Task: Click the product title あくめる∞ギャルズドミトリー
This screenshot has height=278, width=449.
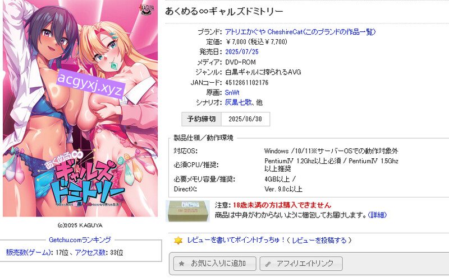Action: pyautogui.click(x=224, y=11)
